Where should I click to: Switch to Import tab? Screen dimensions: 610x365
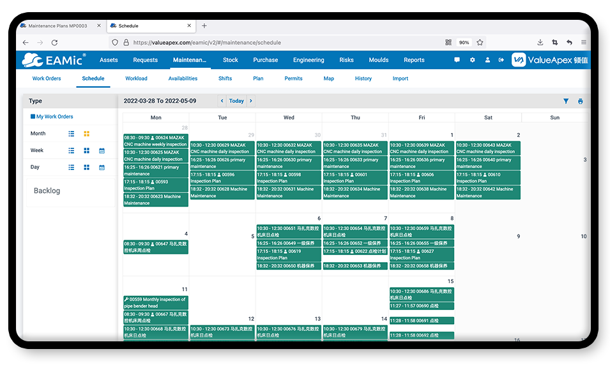point(400,78)
